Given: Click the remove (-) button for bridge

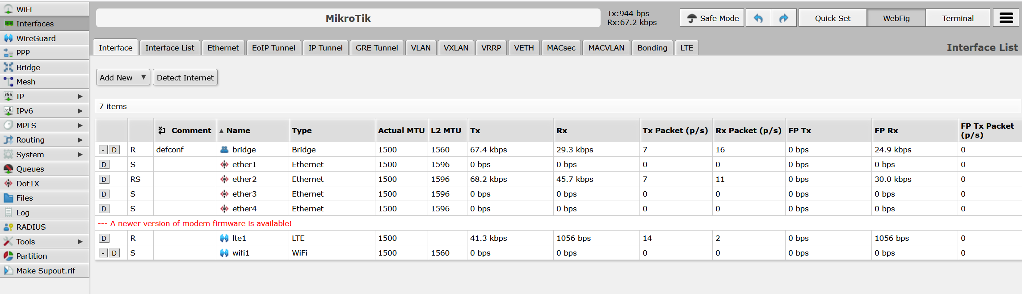Looking at the screenshot, I should click(x=103, y=150).
